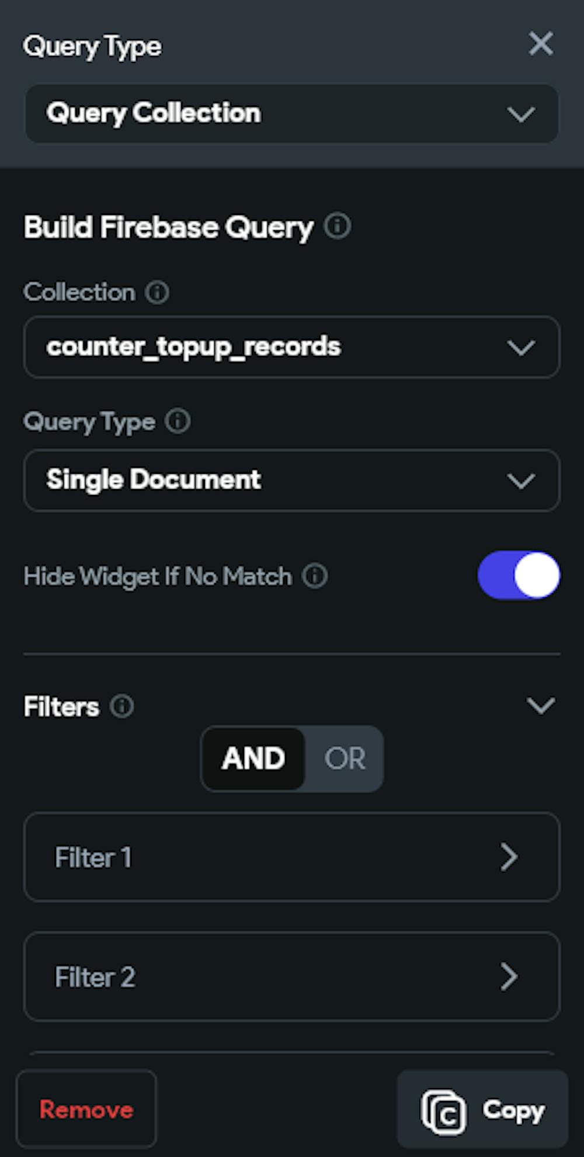Click the info icon beside Collection
The height and width of the screenshot is (1157, 584).
pos(157,292)
